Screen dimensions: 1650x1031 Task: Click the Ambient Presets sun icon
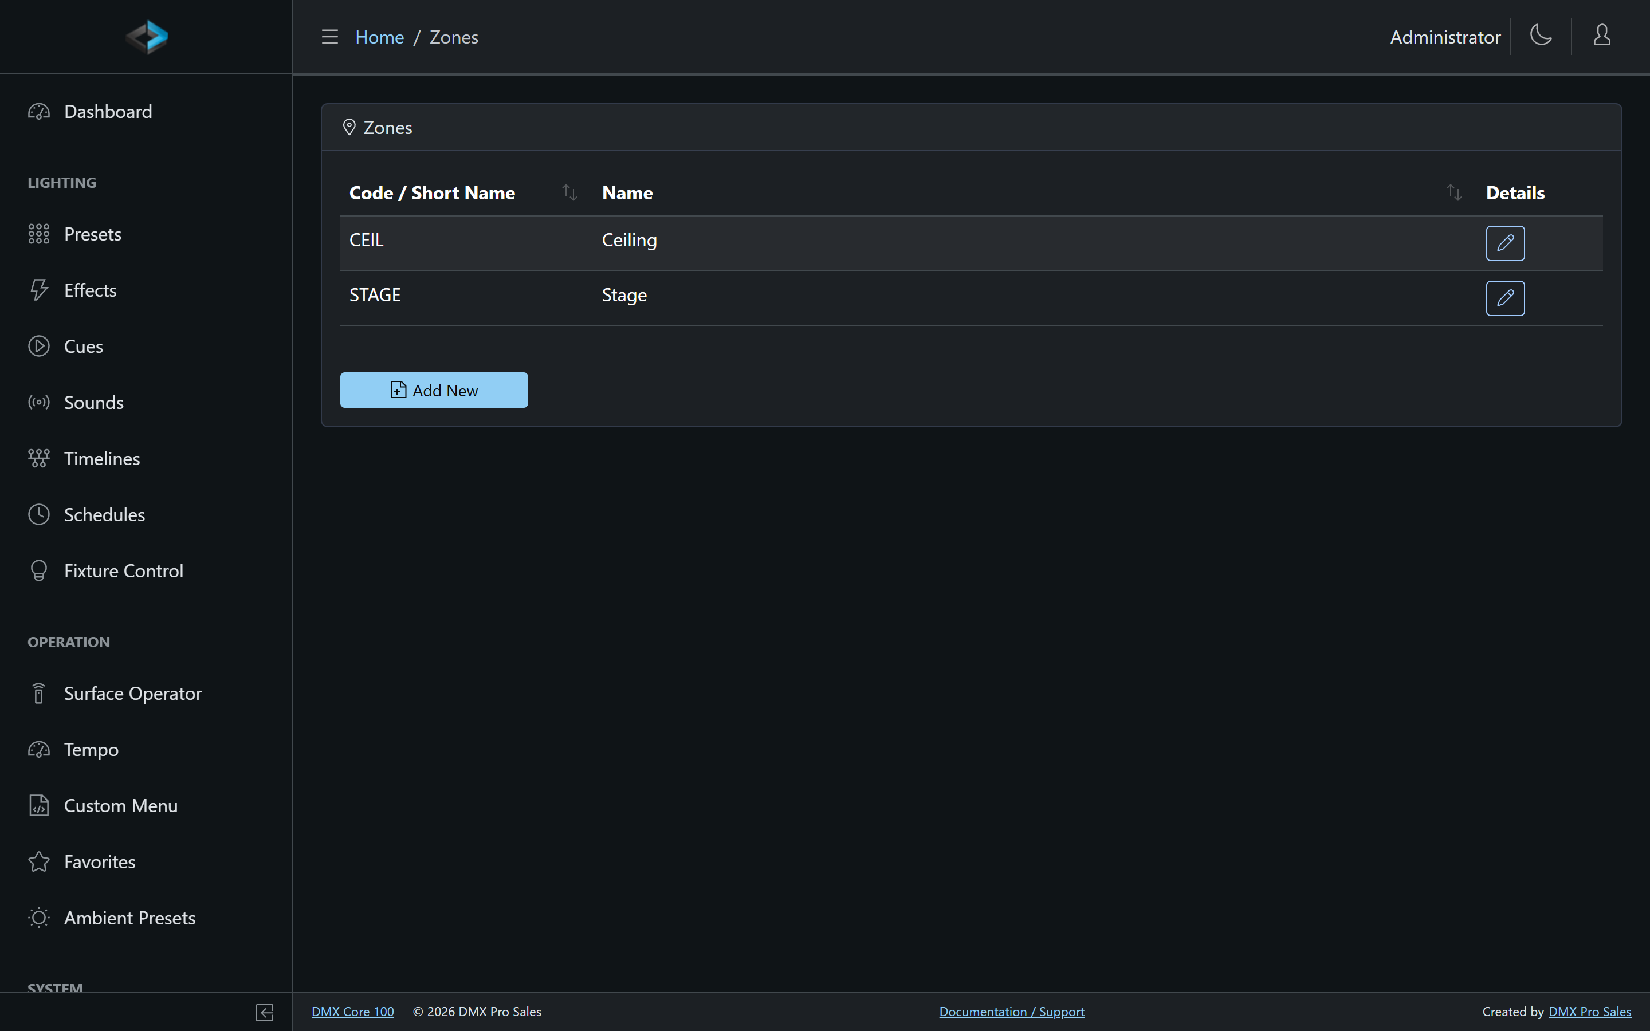tap(39, 918)
